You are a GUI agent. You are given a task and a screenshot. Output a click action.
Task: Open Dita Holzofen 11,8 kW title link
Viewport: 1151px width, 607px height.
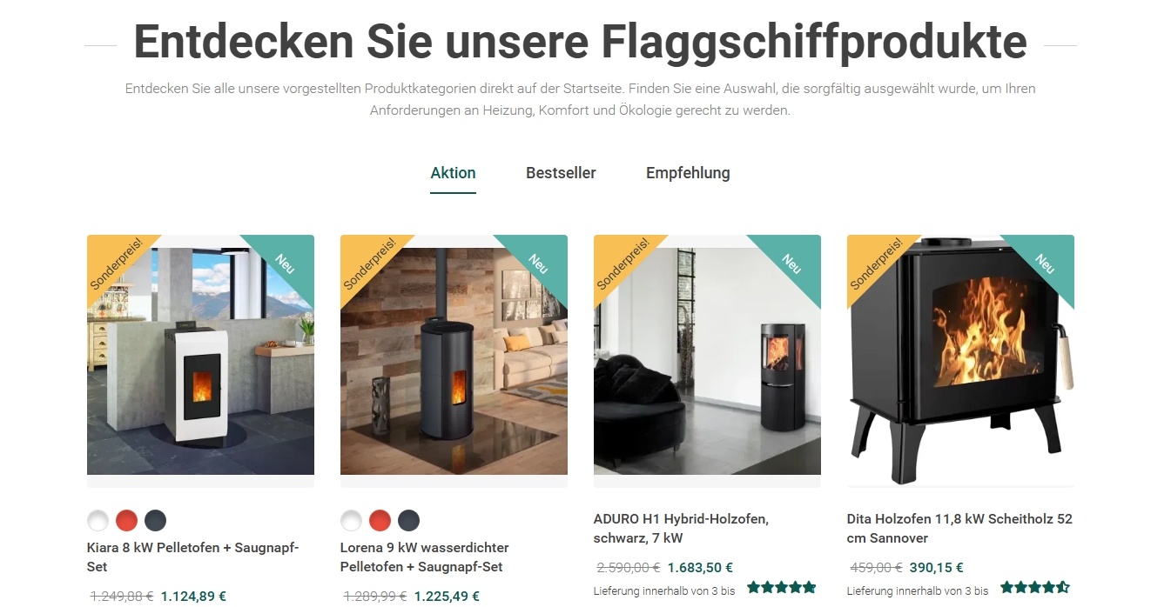[959, 528]
